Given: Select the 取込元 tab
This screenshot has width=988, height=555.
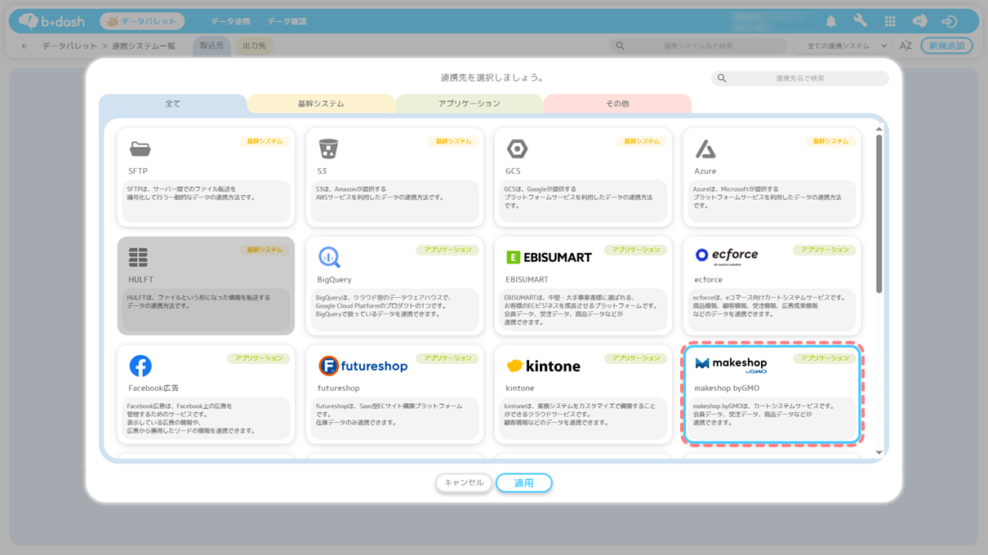Looking at the screenshot, I should tap(211, 46).
